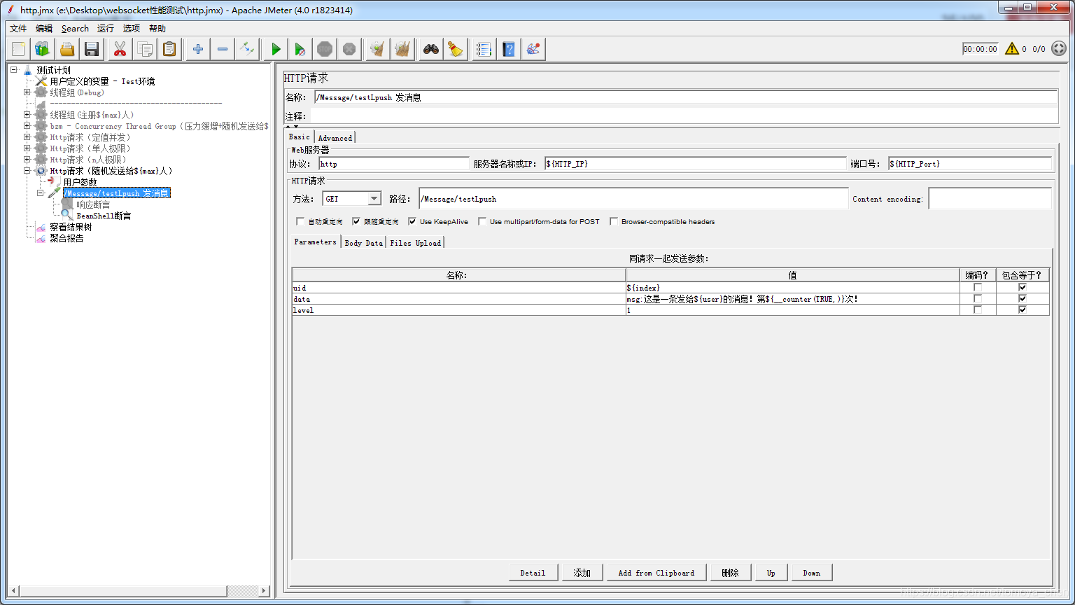Expand the Http请求(n人极限) node
The width and height of the screenshot is (1075, 605).
[x=27, y=159]
